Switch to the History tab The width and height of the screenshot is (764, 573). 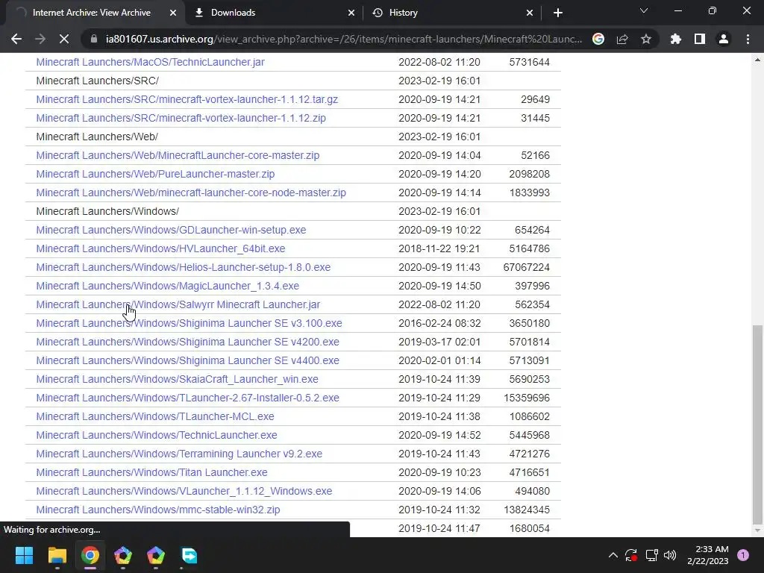tap(452, 13)
